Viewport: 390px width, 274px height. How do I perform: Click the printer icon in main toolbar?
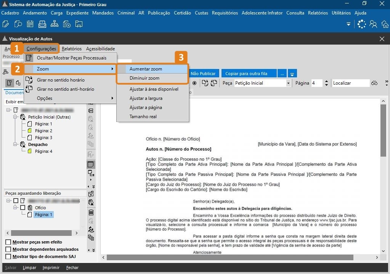point(42,24)
